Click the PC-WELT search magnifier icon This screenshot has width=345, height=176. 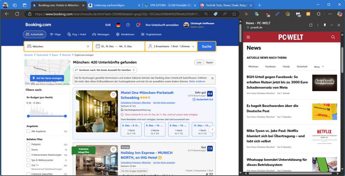coord(333,37)
